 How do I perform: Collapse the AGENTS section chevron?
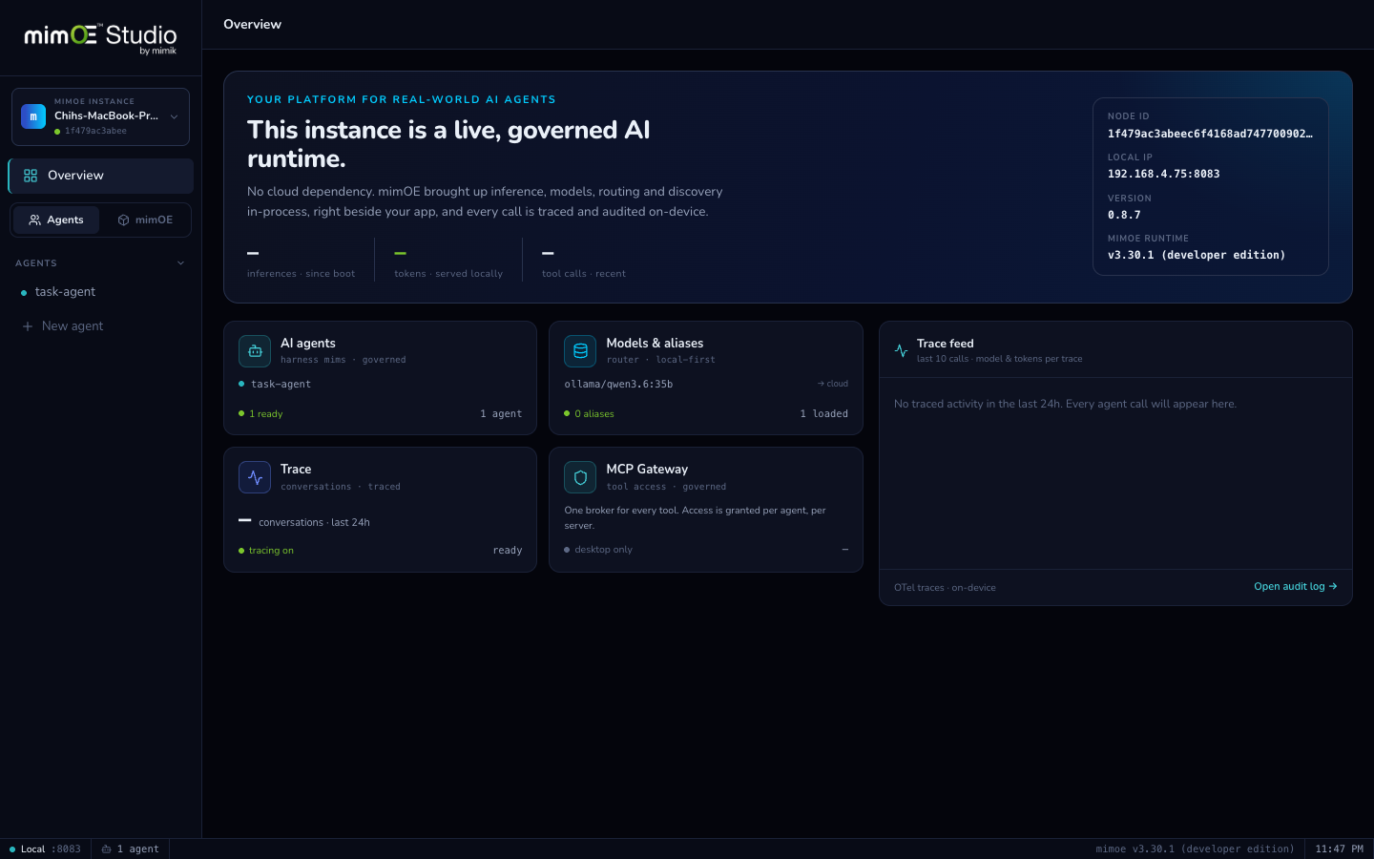point(181,263)
